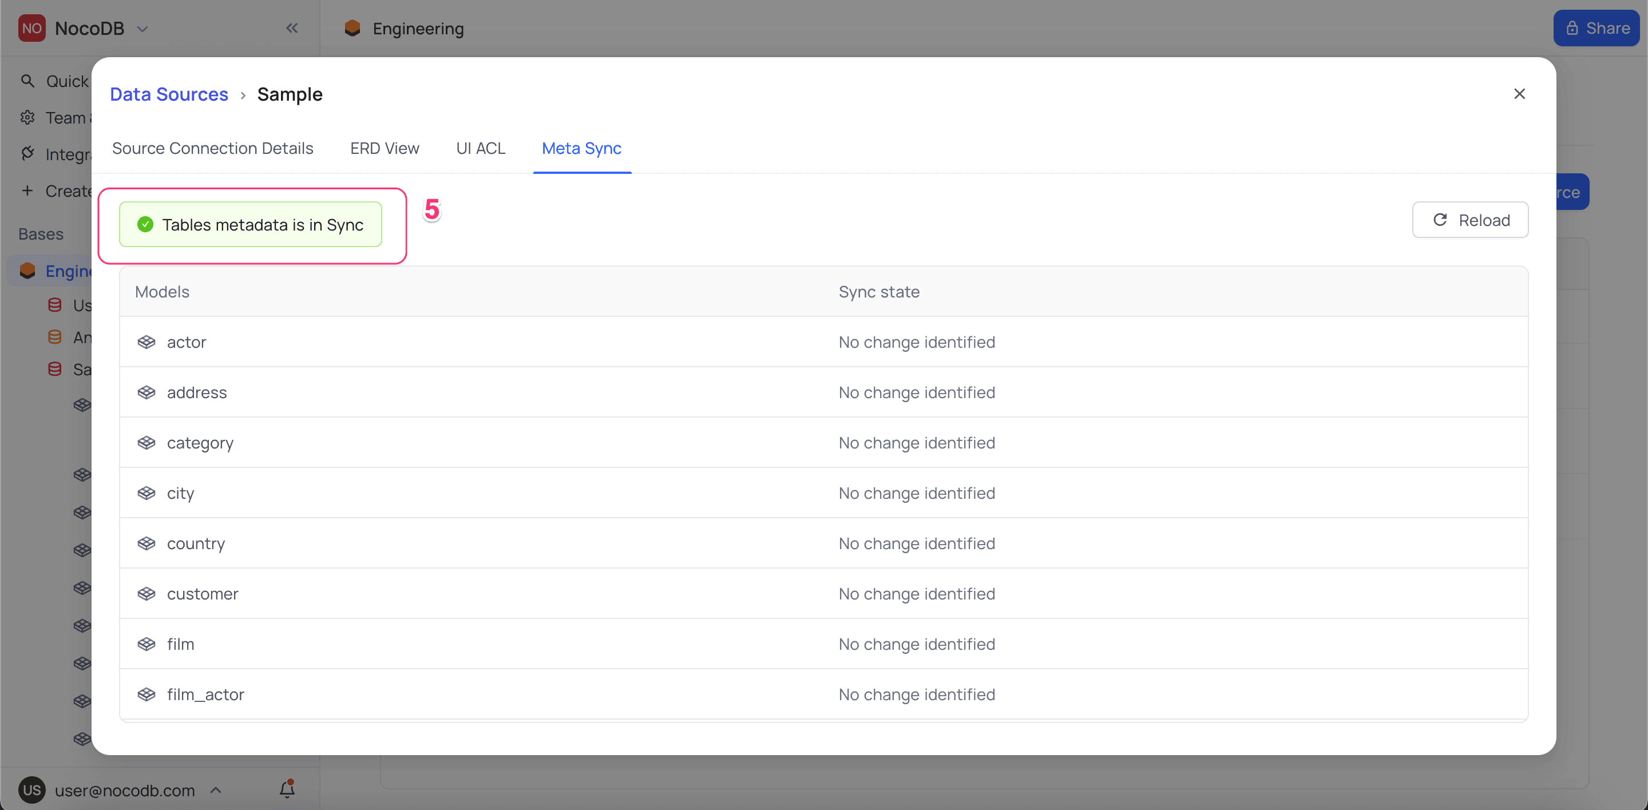
Task: Click the Integrations plug icon in sidebar
Action: 27,154
